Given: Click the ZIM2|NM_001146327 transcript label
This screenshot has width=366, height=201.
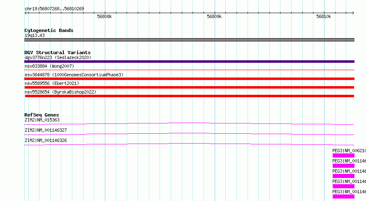Looking at the screenshot, I should [46, 130].
